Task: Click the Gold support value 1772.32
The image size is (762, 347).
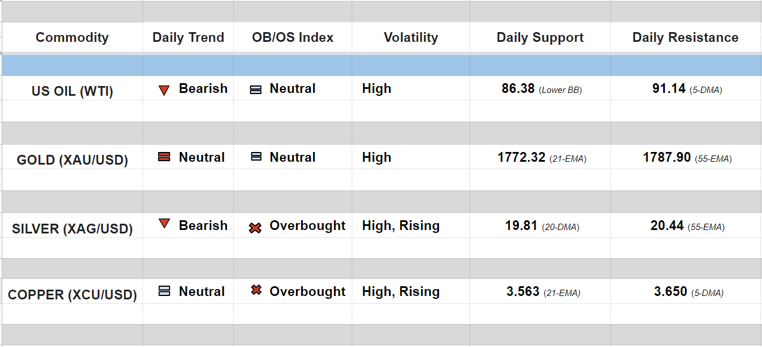Action: [521, 158]
